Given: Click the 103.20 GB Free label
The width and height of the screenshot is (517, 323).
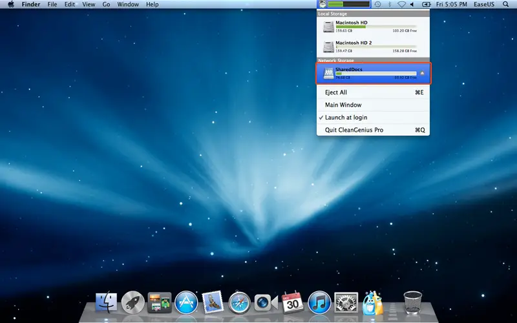Looking at the screenshot, I should 405,30.
